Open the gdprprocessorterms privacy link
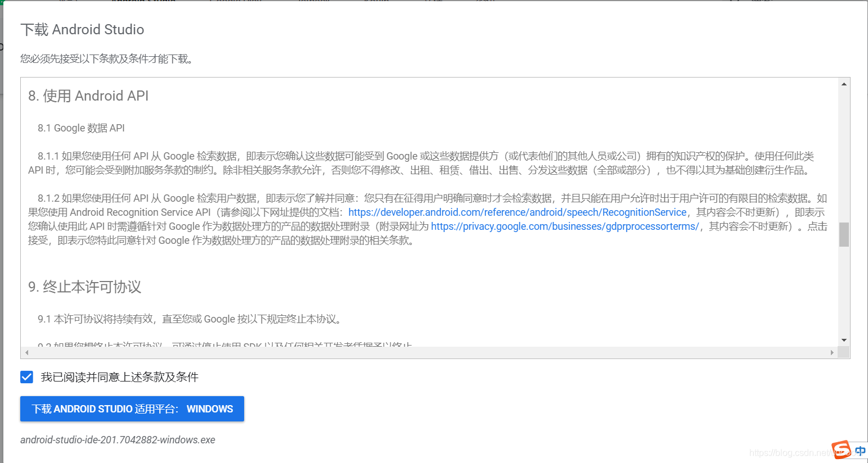Screen dimensions: 868x463 [x=565, y=226]
